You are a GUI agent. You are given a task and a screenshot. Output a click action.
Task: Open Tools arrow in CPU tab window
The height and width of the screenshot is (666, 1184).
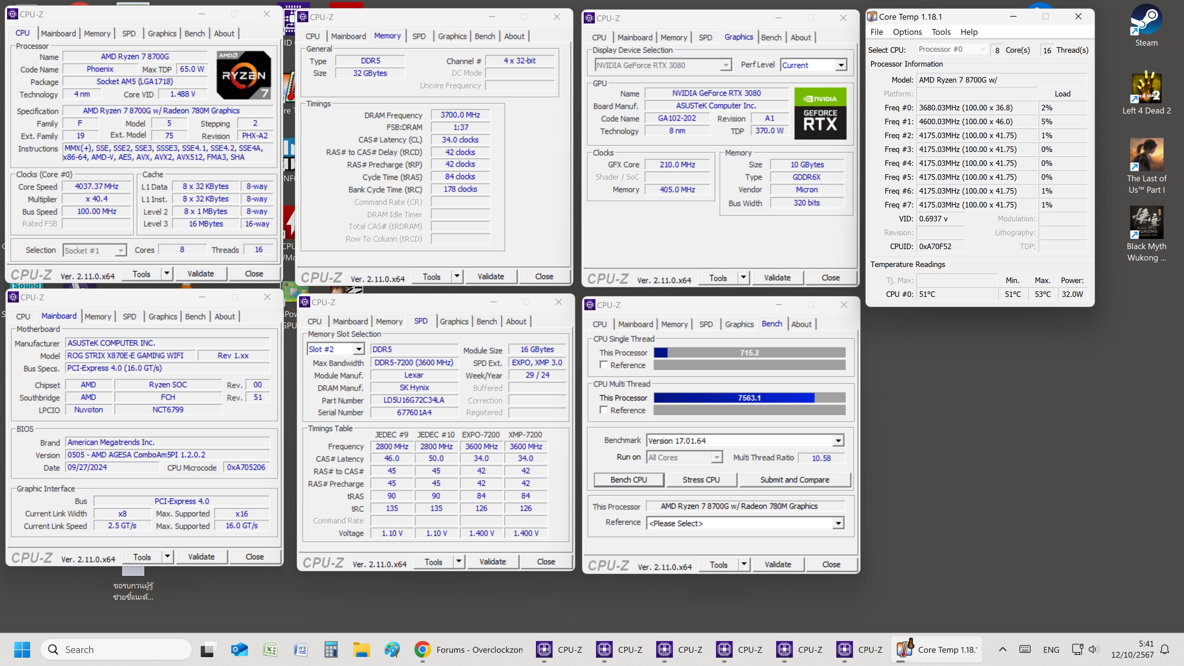167,273
